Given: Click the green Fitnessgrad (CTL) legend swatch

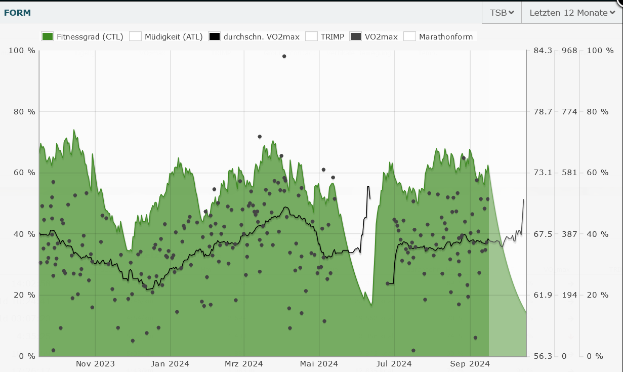Looking at the screenshot, I should [x=48, y=36].
